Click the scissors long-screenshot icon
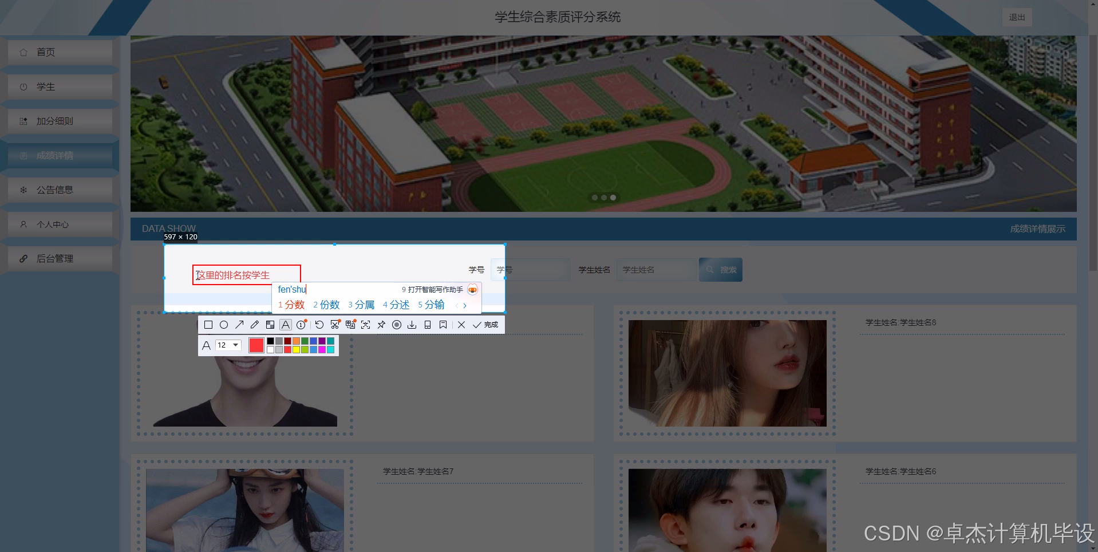The image size is (1098, 552). coord(335,325)
